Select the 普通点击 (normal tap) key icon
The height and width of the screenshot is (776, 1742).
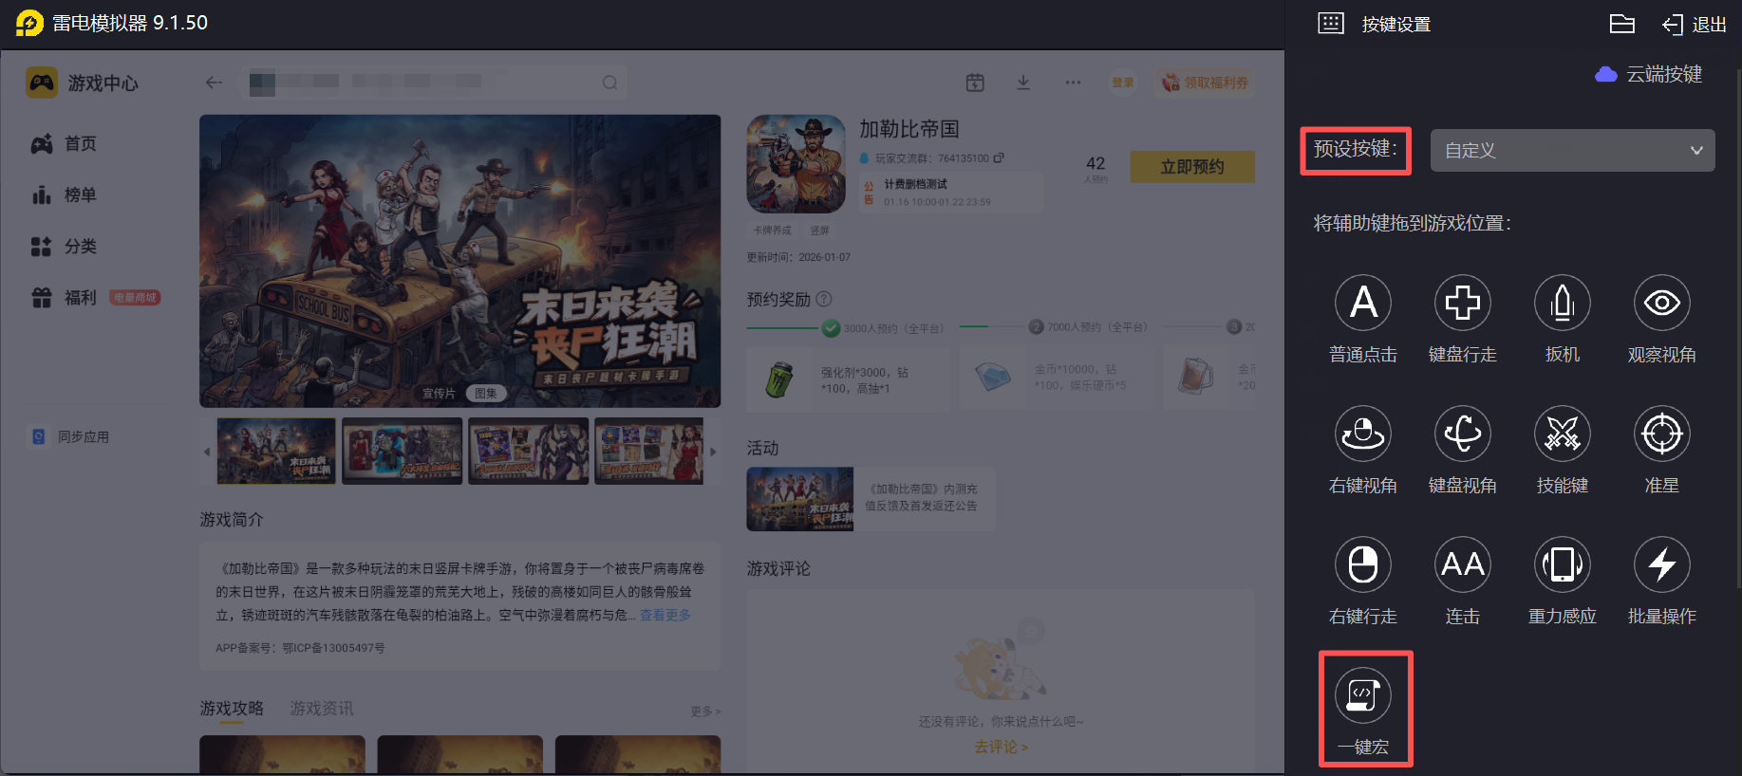click(1363, 303)
